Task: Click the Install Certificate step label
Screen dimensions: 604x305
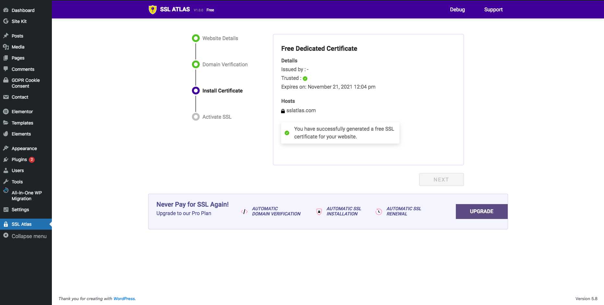Action: (x=222, y=91)
